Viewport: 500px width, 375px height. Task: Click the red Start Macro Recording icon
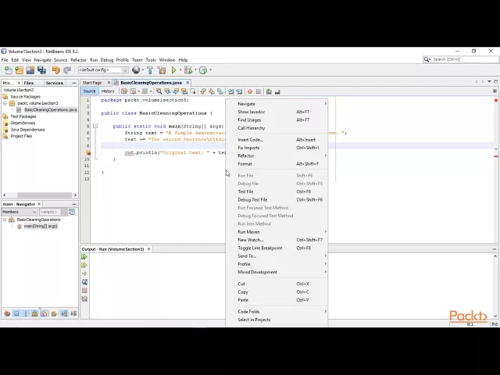tap(250, 91)
